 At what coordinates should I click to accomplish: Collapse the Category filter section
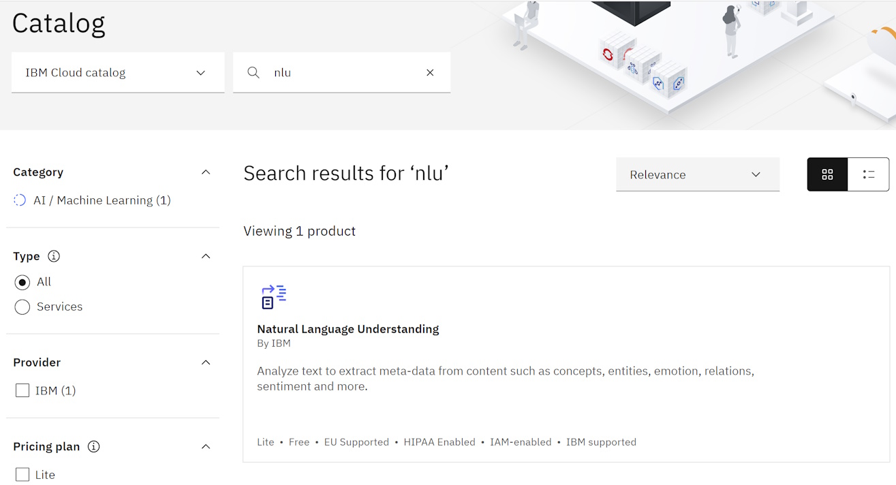[x=206, y=172]
